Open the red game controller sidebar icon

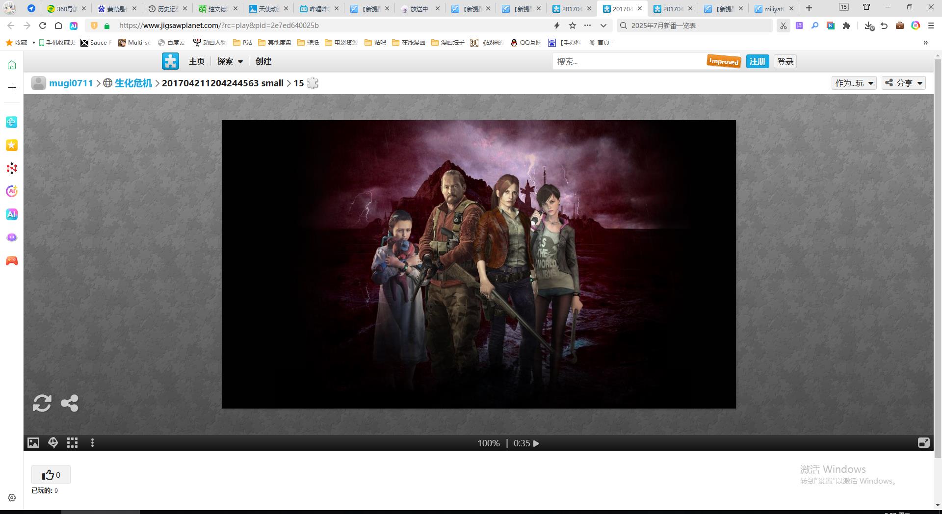pos(12,261)
